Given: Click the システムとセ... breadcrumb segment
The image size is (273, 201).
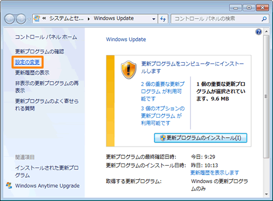Looking at the screenshot, I should [66, 19].
